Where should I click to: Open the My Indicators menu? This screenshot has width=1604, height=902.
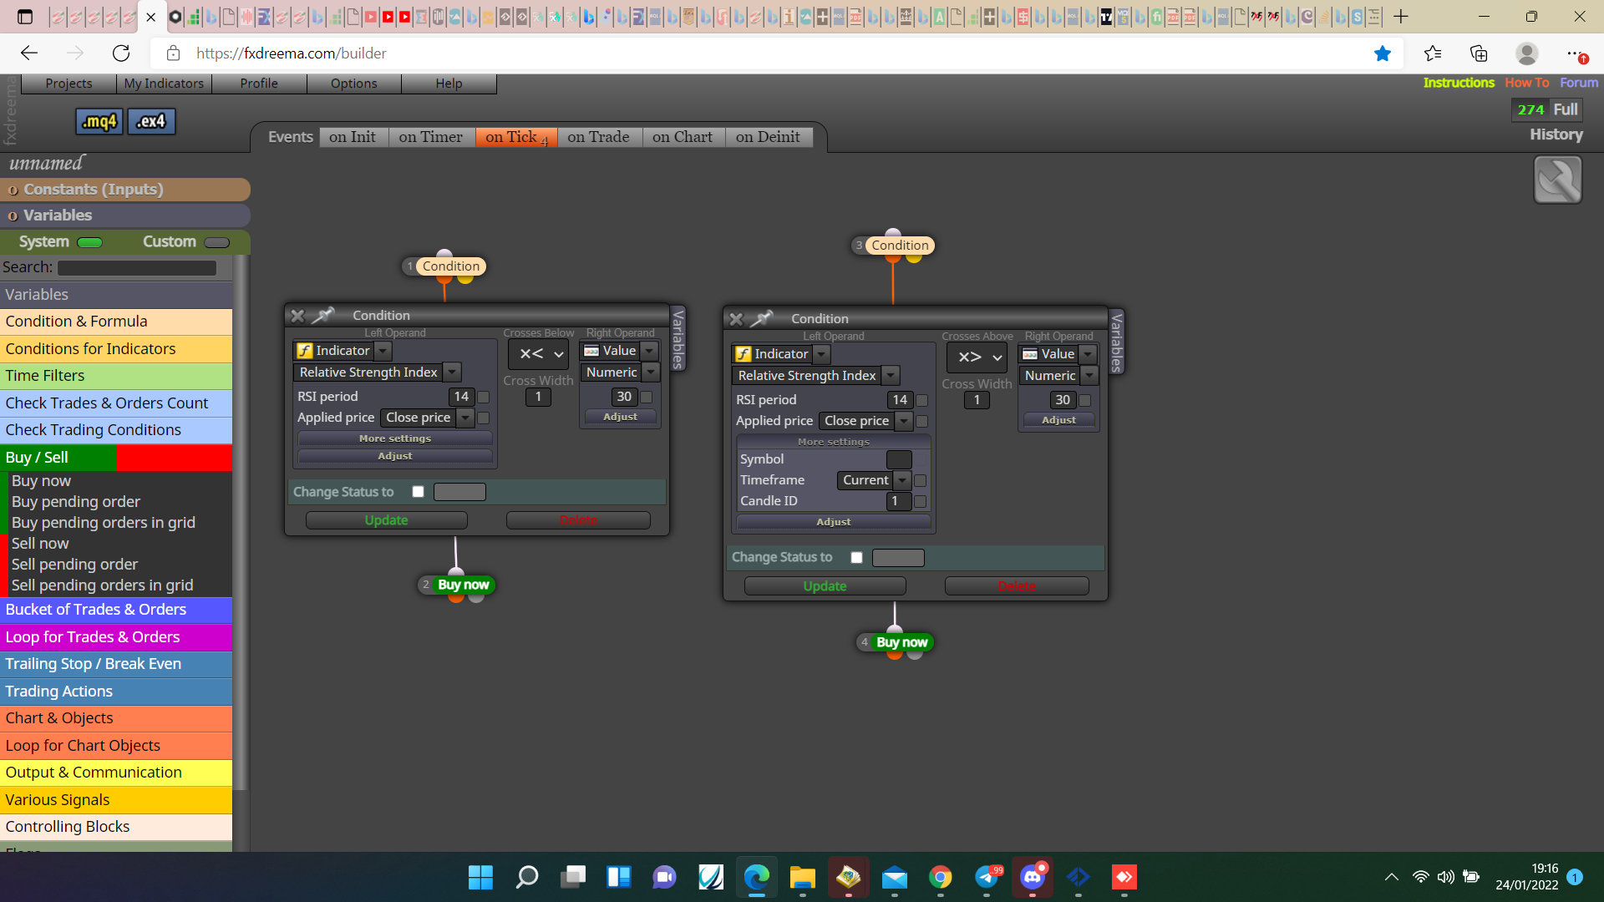pos(164,84)
